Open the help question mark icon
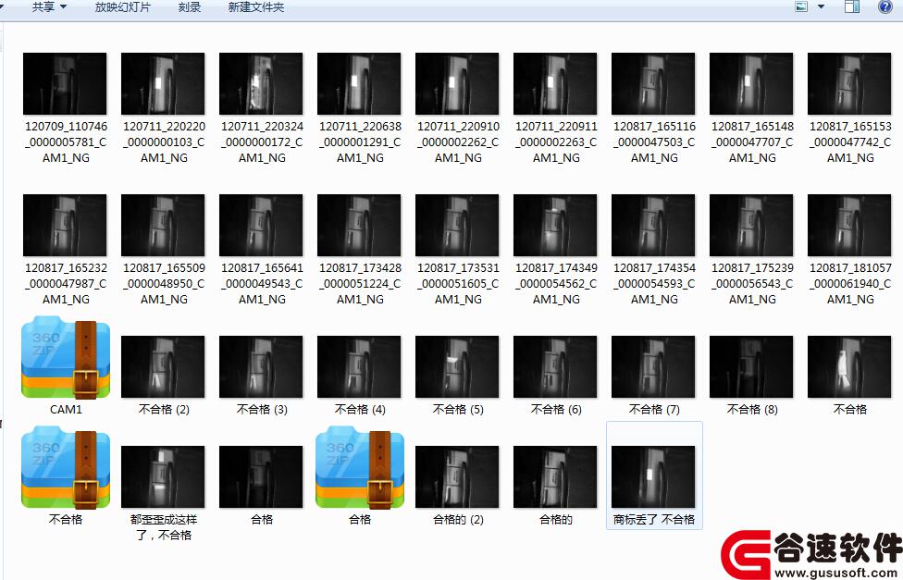 (x=885, y=6)
